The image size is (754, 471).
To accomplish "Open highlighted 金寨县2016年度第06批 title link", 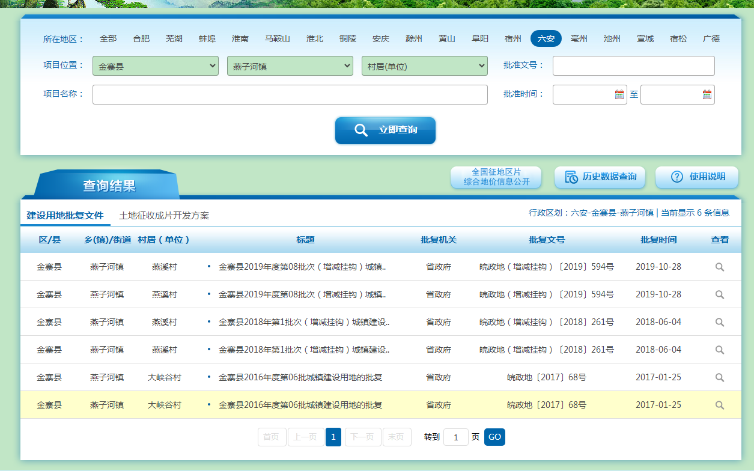I will [x=300, y=406].
